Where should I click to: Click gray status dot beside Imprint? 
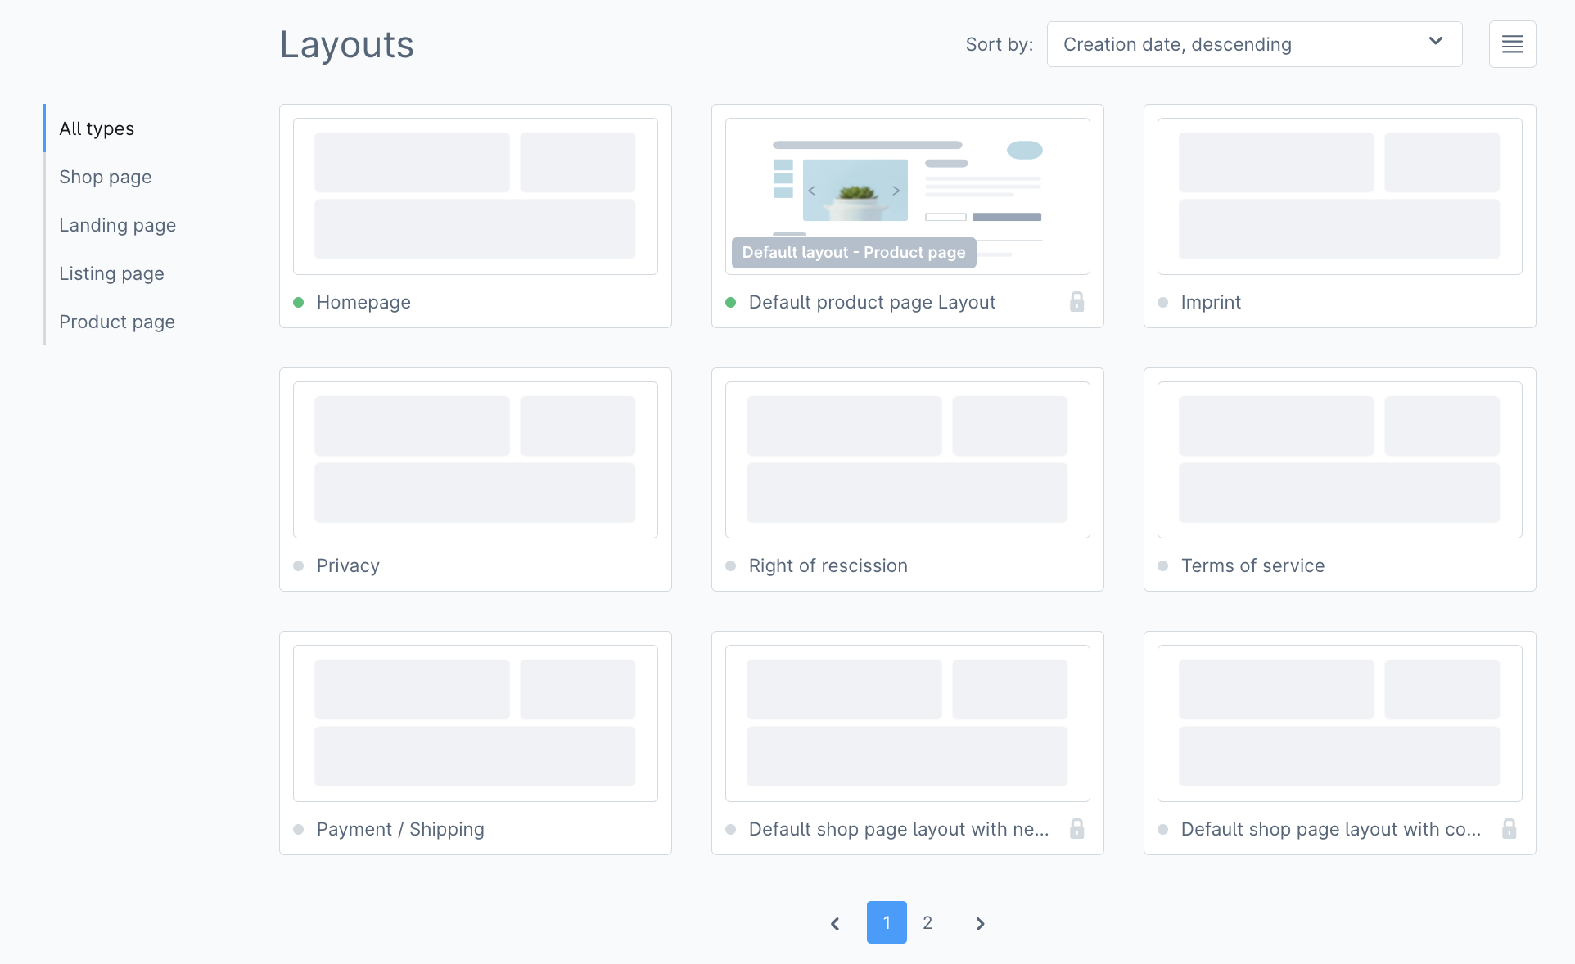[1162, 303]
